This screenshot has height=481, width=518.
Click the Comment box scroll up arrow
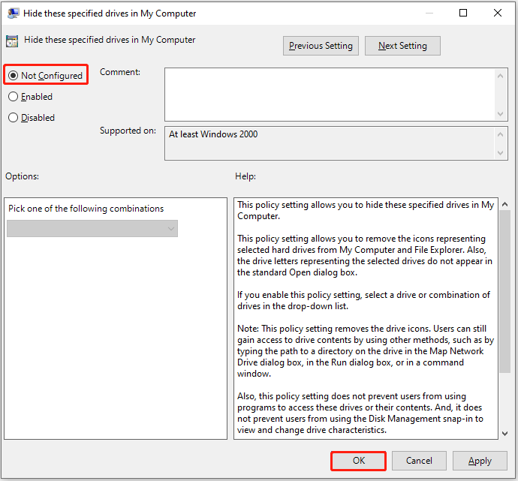[500, 77]
